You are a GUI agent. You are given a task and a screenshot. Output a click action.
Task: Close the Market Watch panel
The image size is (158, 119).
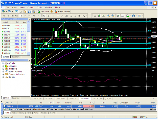point(29,19)
